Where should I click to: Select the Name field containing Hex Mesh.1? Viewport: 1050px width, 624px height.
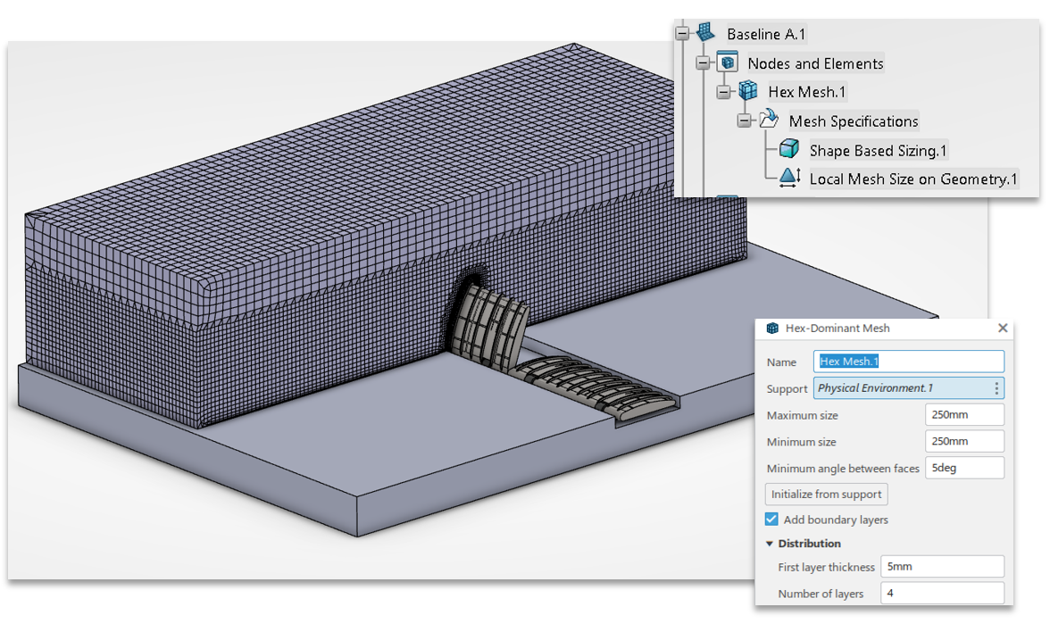point(909,362)
